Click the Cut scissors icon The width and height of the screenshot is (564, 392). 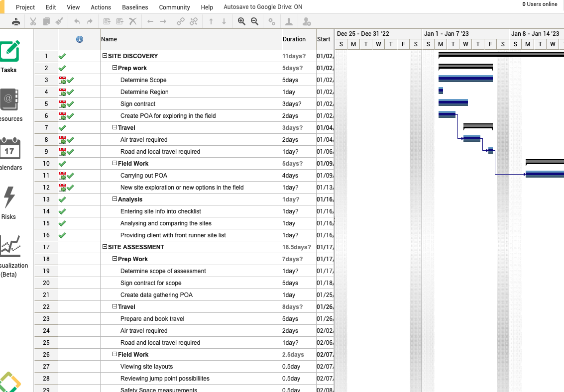point(33,21)
